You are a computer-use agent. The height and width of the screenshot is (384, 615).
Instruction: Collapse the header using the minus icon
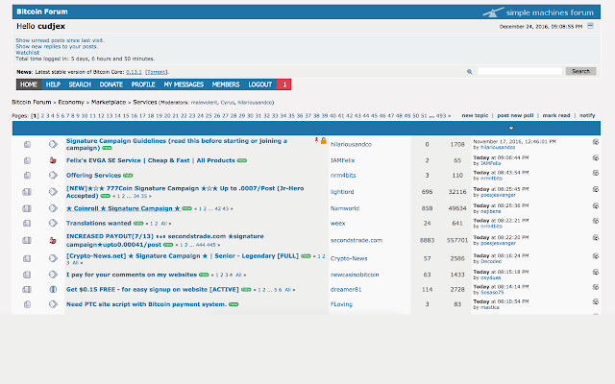(x=590, y=26)
